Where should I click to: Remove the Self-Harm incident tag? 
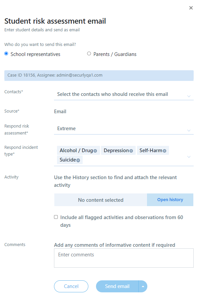(x=164, y=151)
